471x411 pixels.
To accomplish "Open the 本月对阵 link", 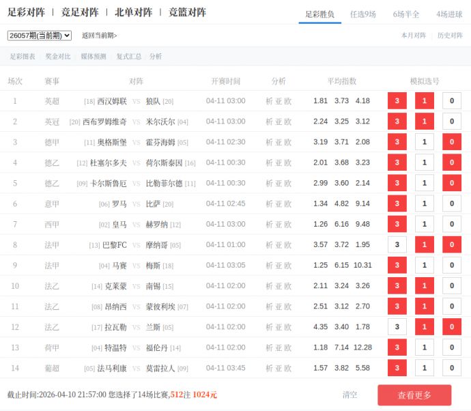I will (414, 36).
